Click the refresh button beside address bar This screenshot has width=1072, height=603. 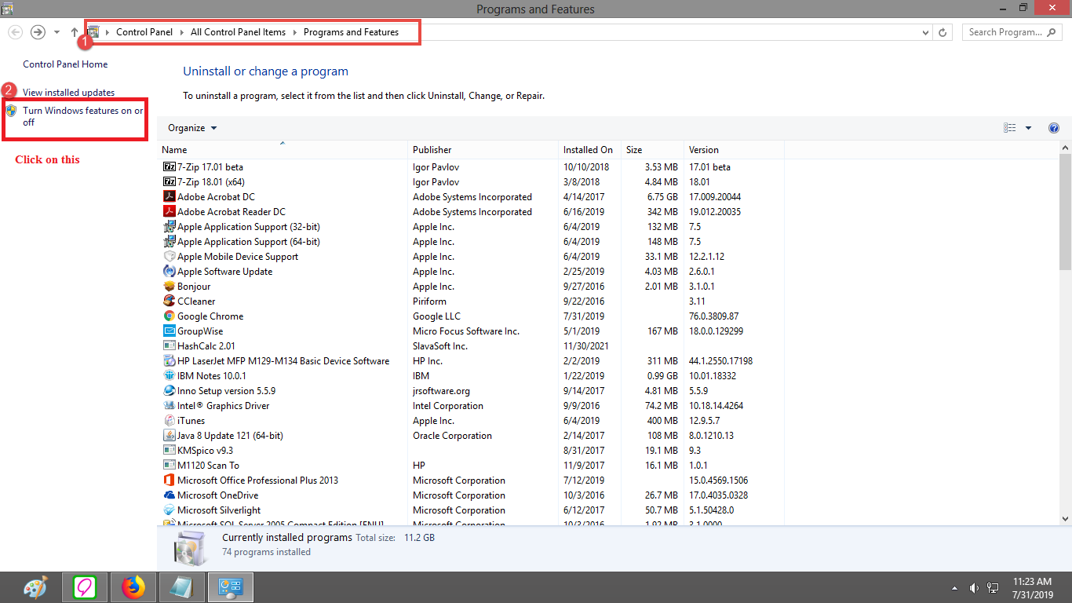[x=944, y=32]
